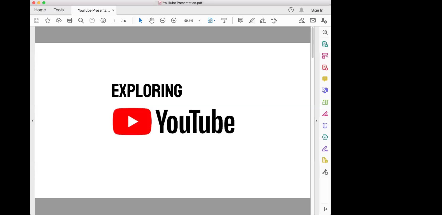Open the Organize Pages tool in sidebar
442x215 pixels.
325,56
